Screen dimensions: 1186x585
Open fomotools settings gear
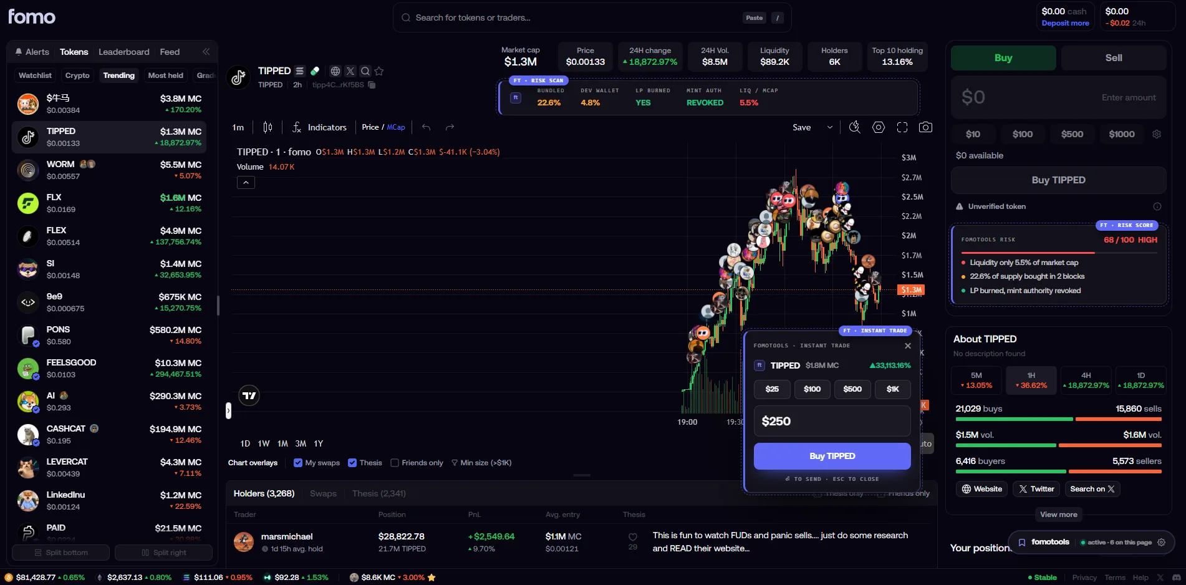(x=1162, y=543)
